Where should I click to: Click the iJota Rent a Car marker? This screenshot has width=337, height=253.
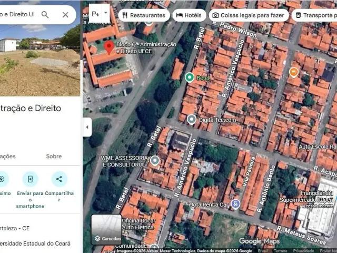(x=235, y=204)
